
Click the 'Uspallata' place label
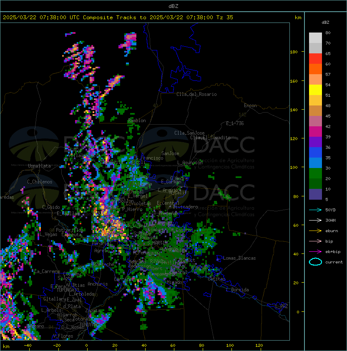coord(39,166)
